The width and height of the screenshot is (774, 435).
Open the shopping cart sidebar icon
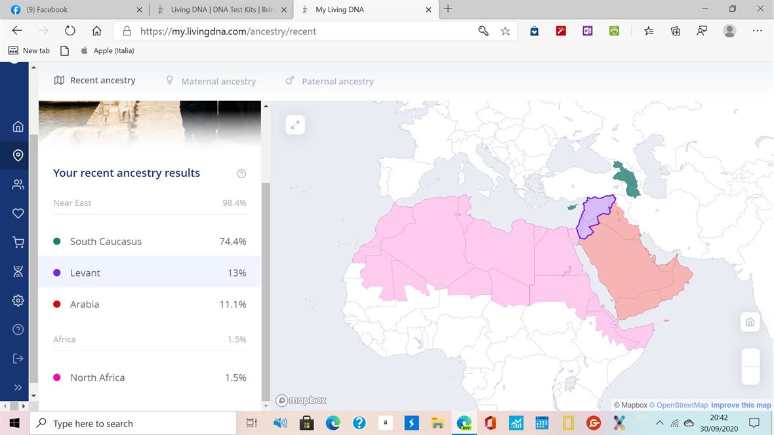(18, 242)
